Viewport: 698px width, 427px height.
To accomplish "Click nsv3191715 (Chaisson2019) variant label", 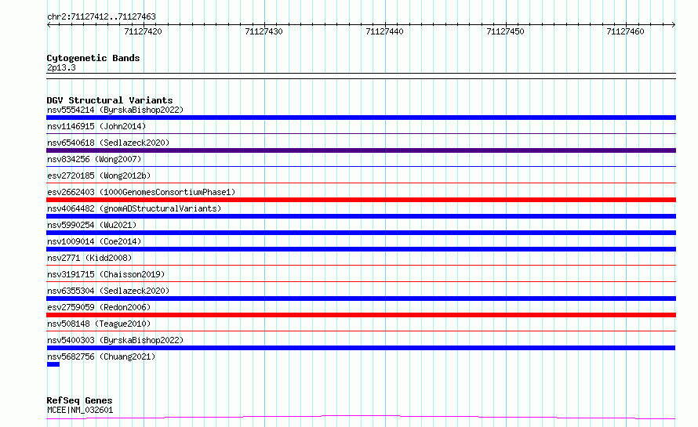I will click(106, 274).
